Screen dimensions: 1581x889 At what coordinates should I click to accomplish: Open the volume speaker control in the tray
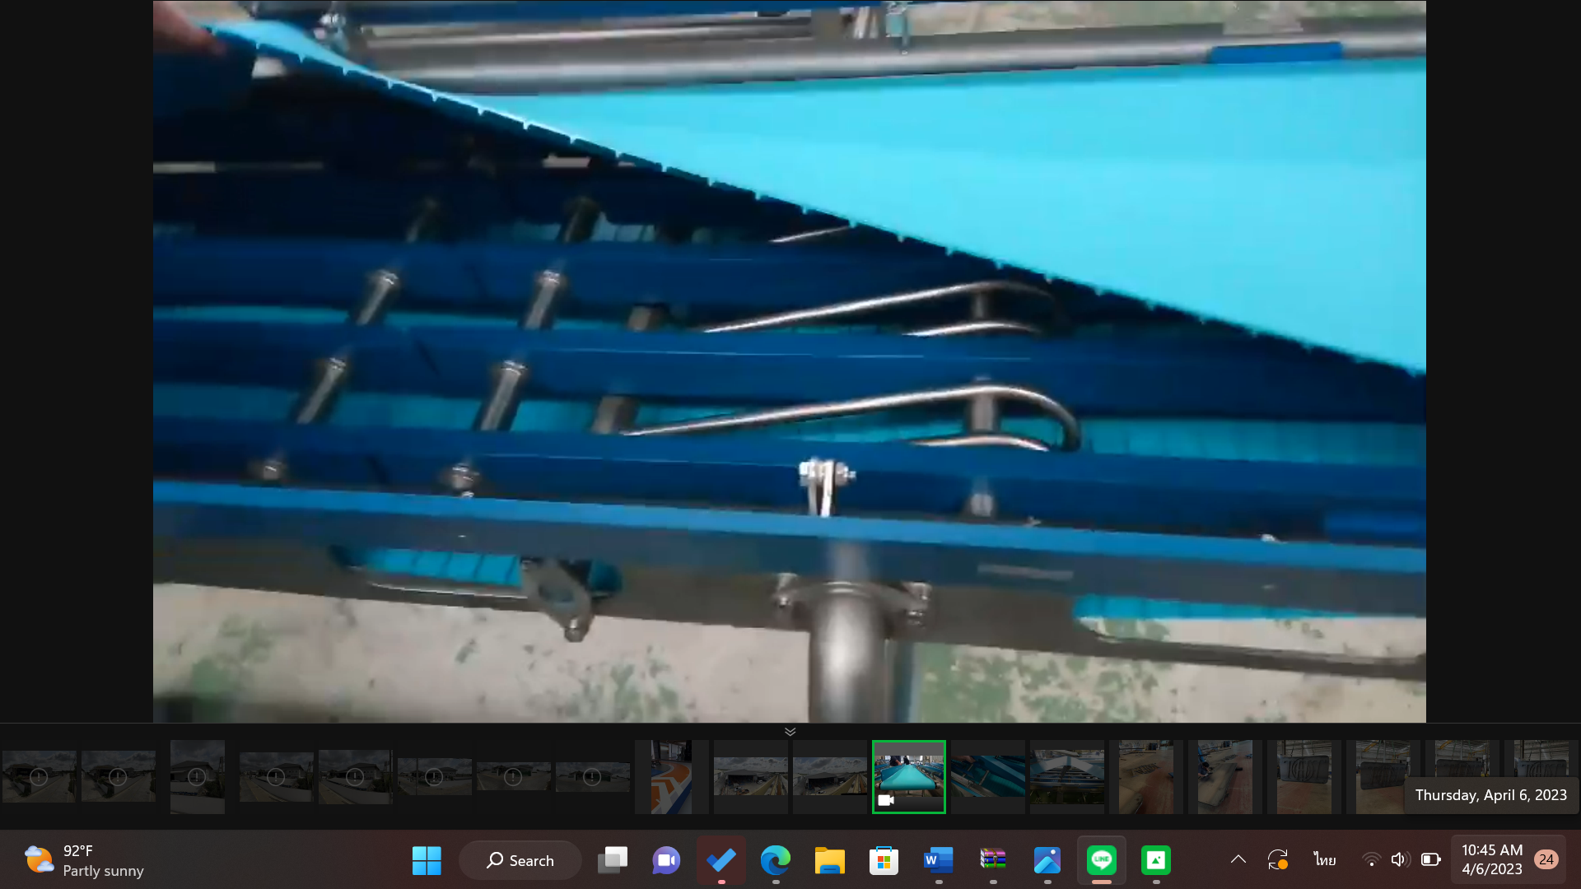1398,859
